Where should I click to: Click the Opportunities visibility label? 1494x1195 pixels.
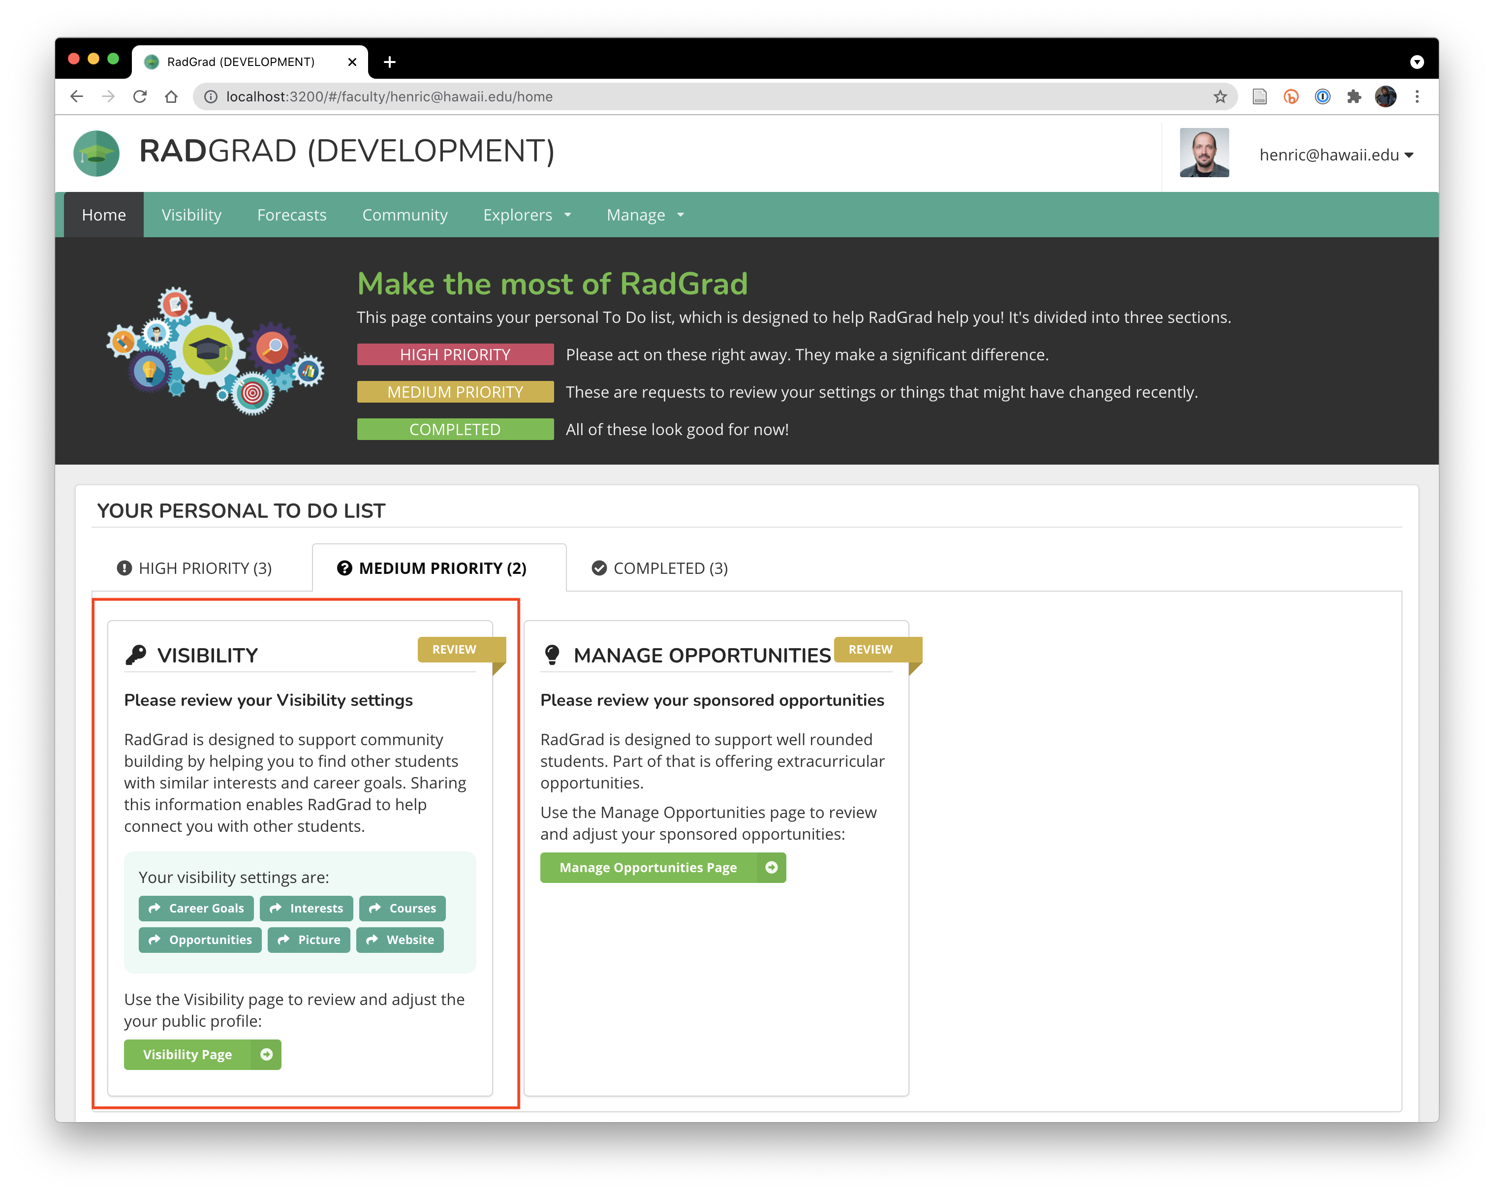coord(200,940)
